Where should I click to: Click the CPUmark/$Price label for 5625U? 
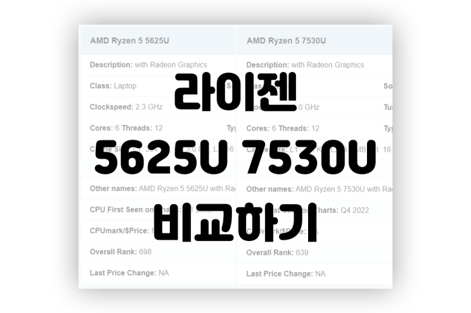[x=119, y=231]
